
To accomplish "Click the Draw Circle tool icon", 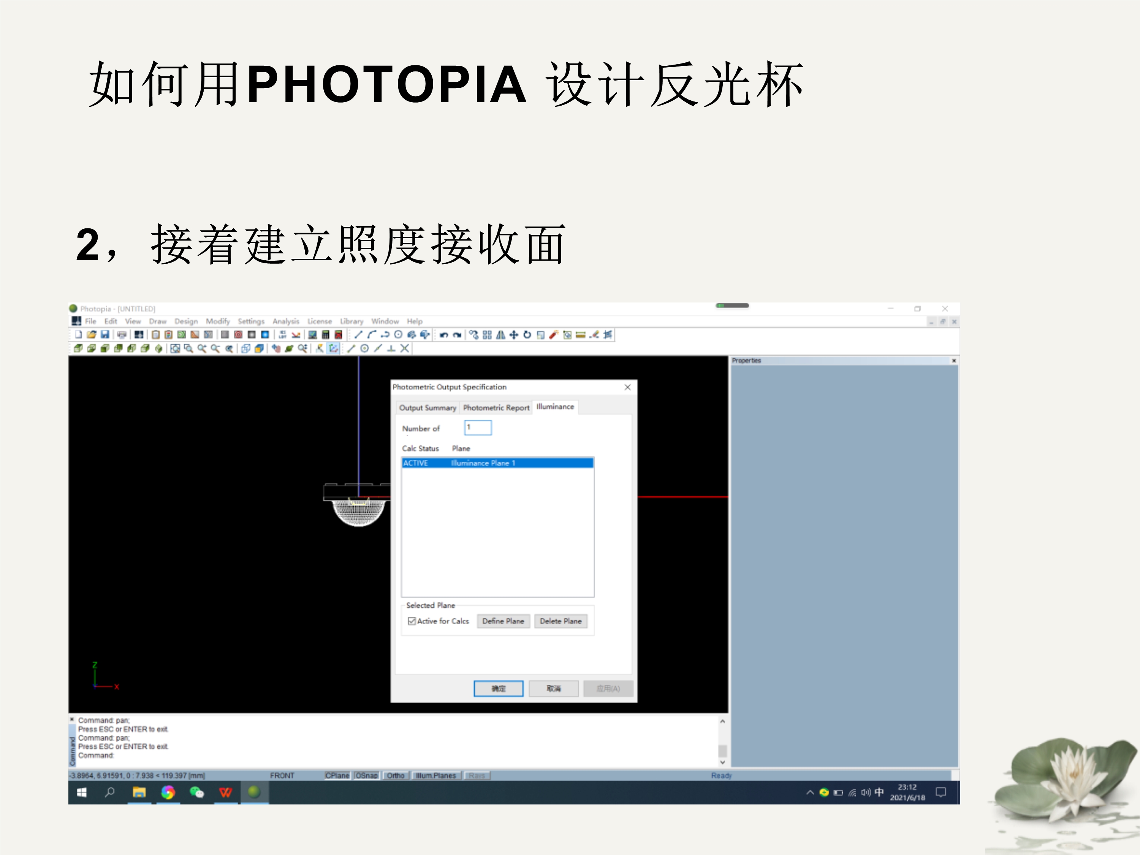I will 398,335.
